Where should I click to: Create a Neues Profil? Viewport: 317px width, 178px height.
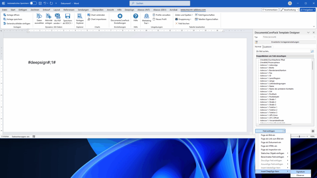(159, 19)
